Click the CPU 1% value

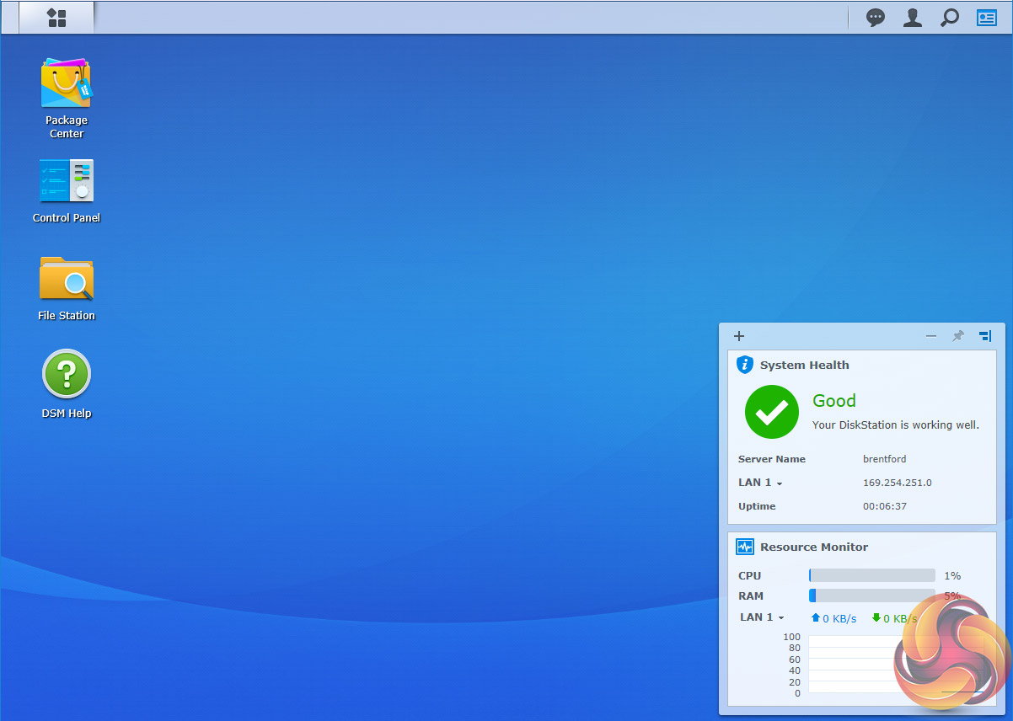(x=952, y=575)
